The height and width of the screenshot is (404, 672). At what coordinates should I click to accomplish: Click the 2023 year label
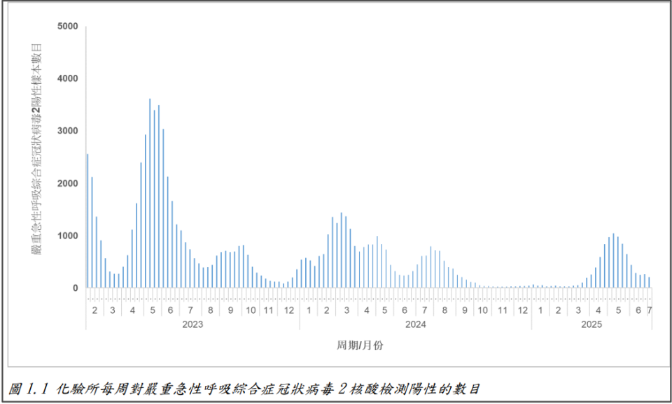[192, 324]
